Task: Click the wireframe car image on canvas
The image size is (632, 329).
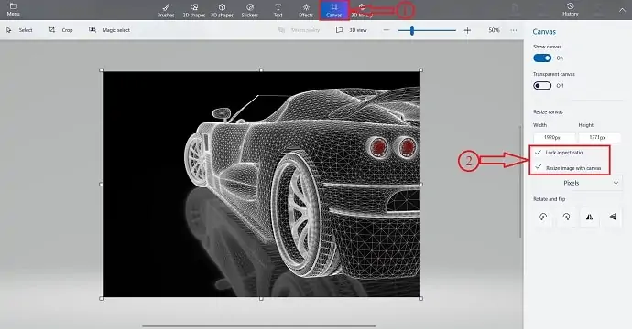Action: coord(261,185)
